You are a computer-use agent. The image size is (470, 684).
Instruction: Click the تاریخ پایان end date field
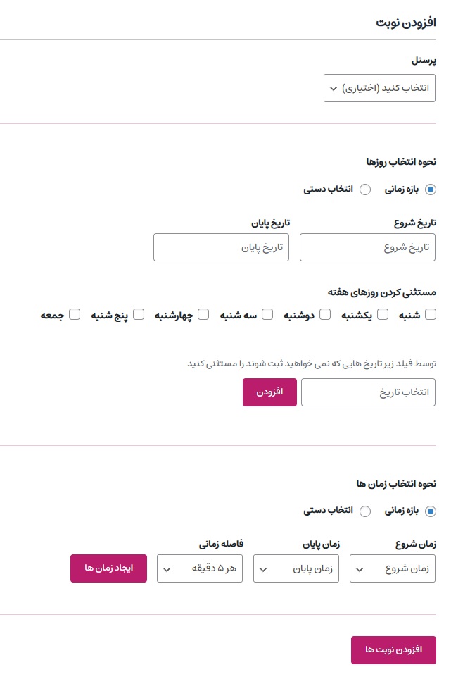pyautogui.click(x=221, y=247)
